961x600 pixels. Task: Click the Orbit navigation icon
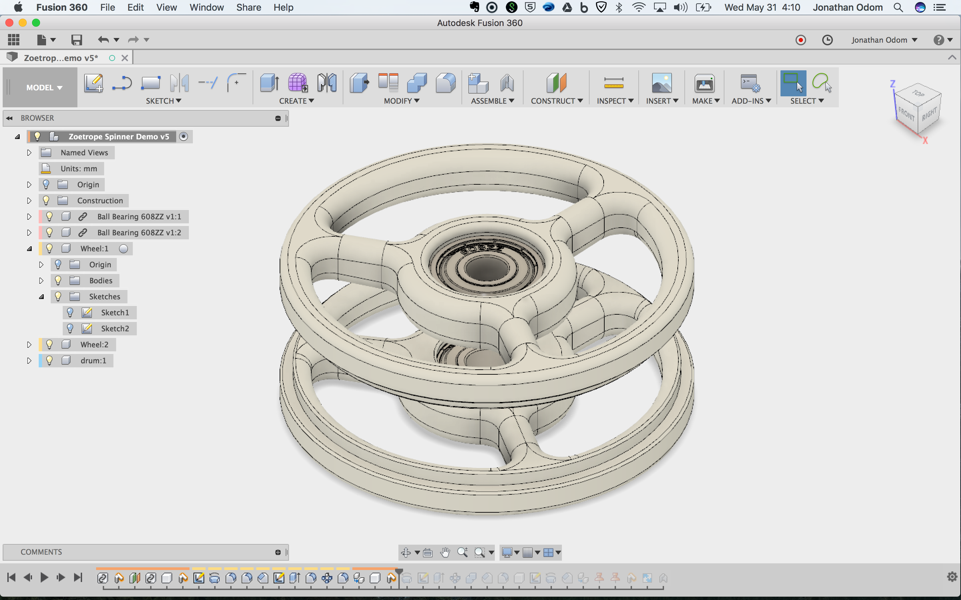(x=406, y=552)
